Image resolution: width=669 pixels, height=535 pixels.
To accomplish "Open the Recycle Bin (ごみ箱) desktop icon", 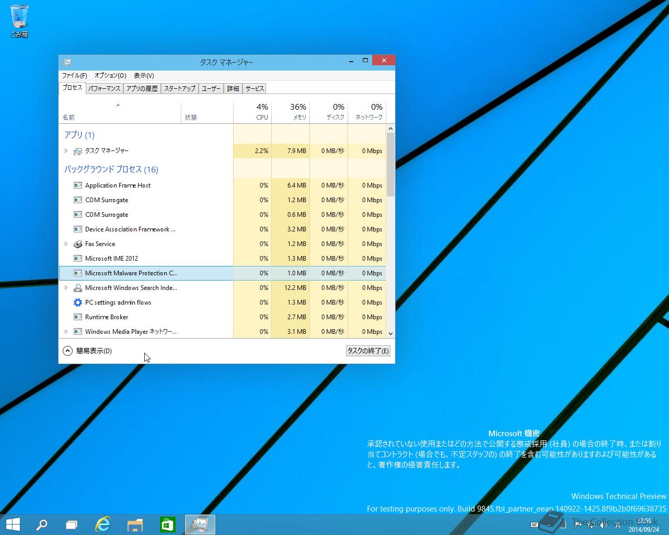I will pyautogui.click(x=19, y=21).
